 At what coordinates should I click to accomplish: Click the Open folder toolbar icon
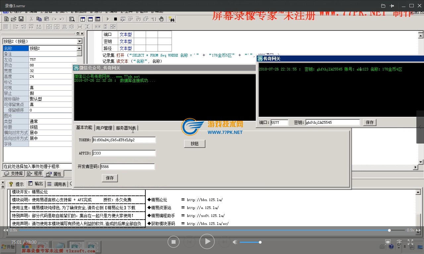click(x=14, y=19)
